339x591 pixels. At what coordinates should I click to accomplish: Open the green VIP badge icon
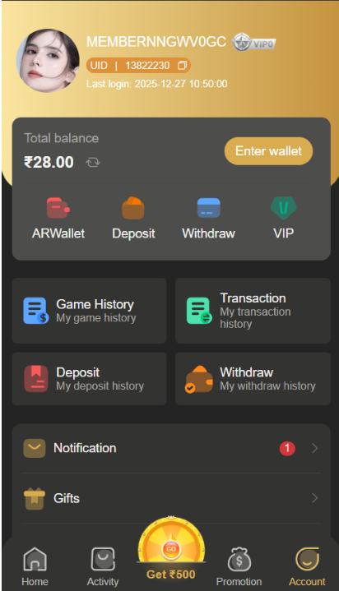tap(284, 208)
